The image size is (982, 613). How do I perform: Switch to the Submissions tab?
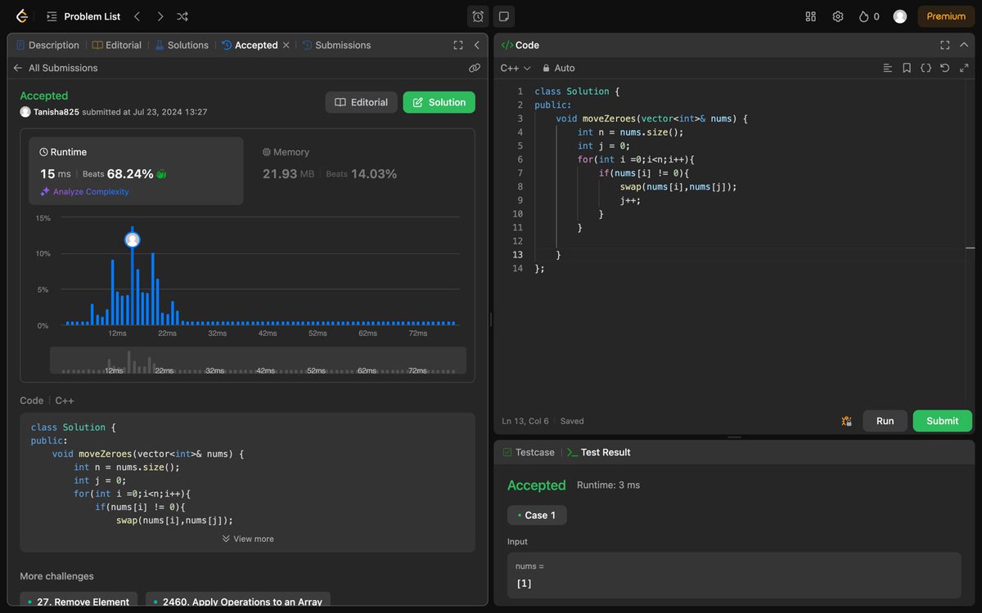point(336,45)
